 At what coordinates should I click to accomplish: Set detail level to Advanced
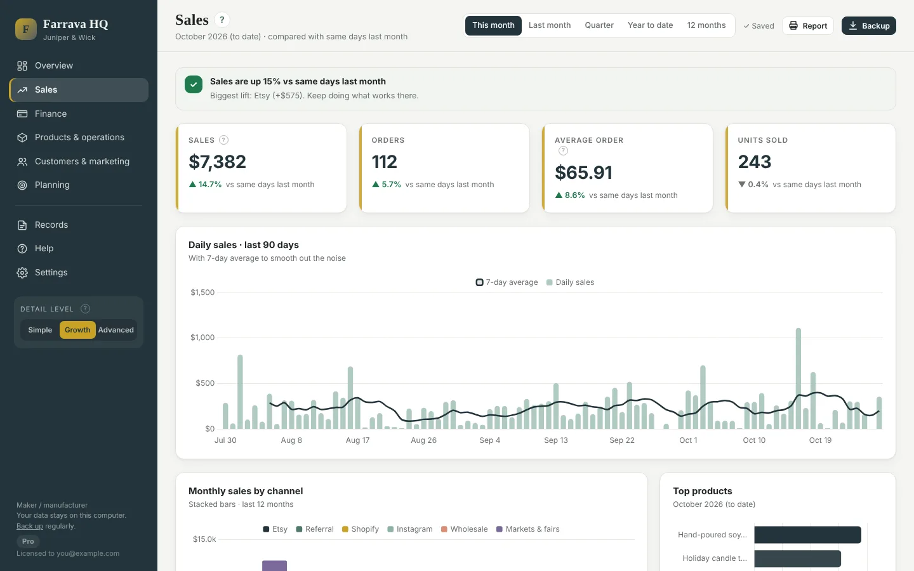click(x=116, y=330)
